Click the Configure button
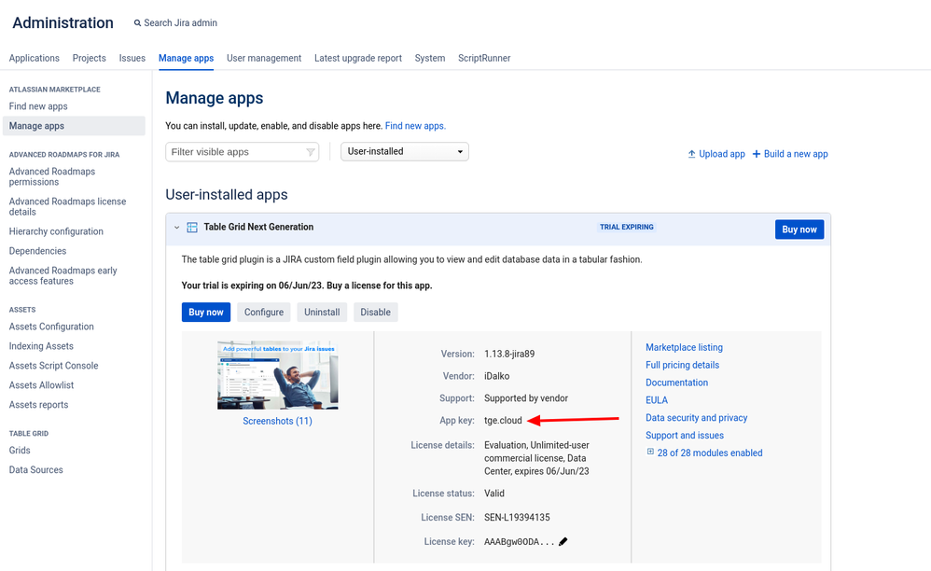 [264, 313]
